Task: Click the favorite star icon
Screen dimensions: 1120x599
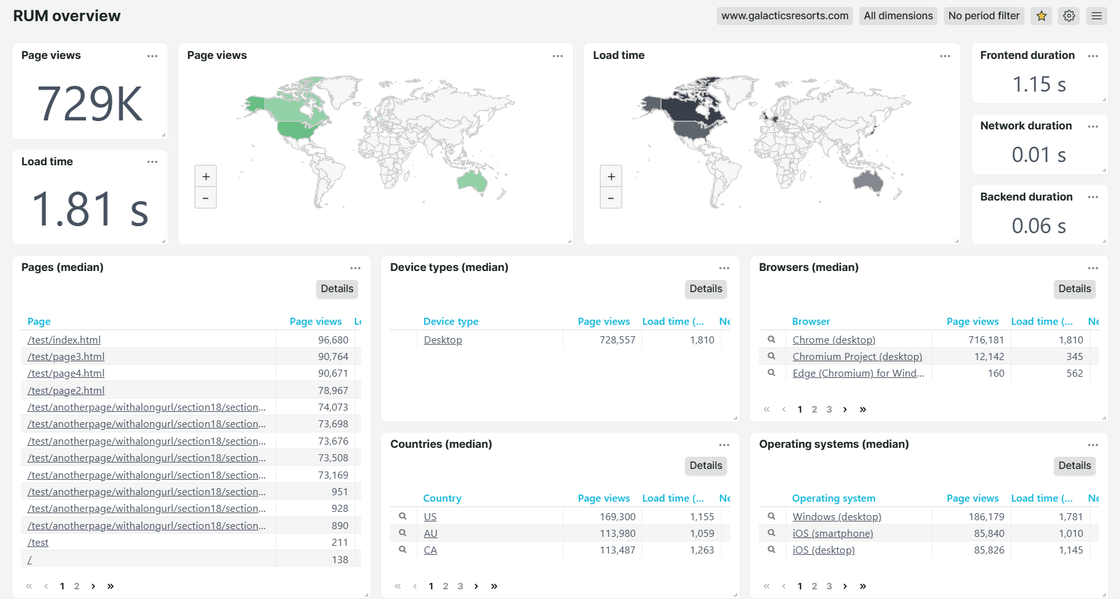Action: tap(1041, 16)
